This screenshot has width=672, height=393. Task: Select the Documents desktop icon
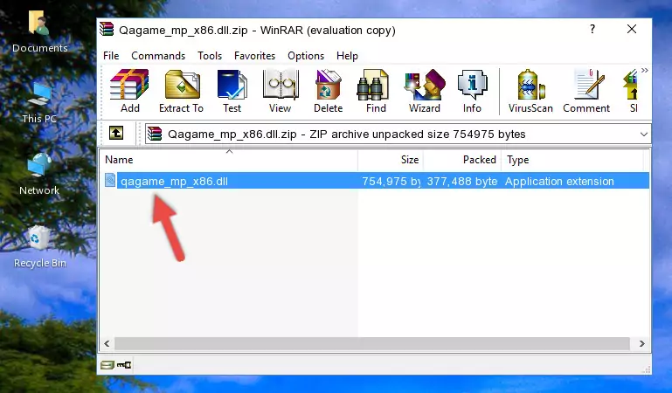pos(39,31)
